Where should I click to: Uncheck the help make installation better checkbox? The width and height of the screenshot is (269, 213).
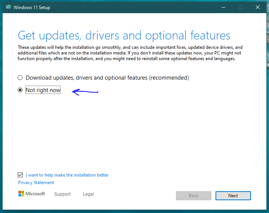(20, 175)
